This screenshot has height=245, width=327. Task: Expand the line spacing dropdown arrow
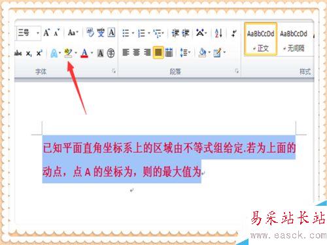point(190,52)
